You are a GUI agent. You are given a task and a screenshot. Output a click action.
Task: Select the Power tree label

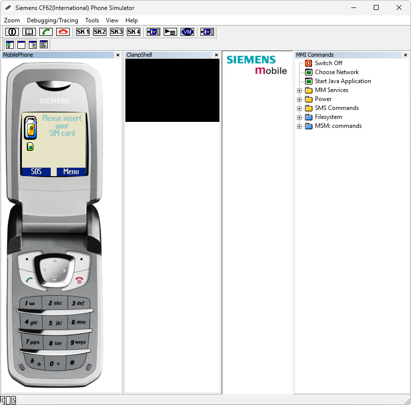323,99
